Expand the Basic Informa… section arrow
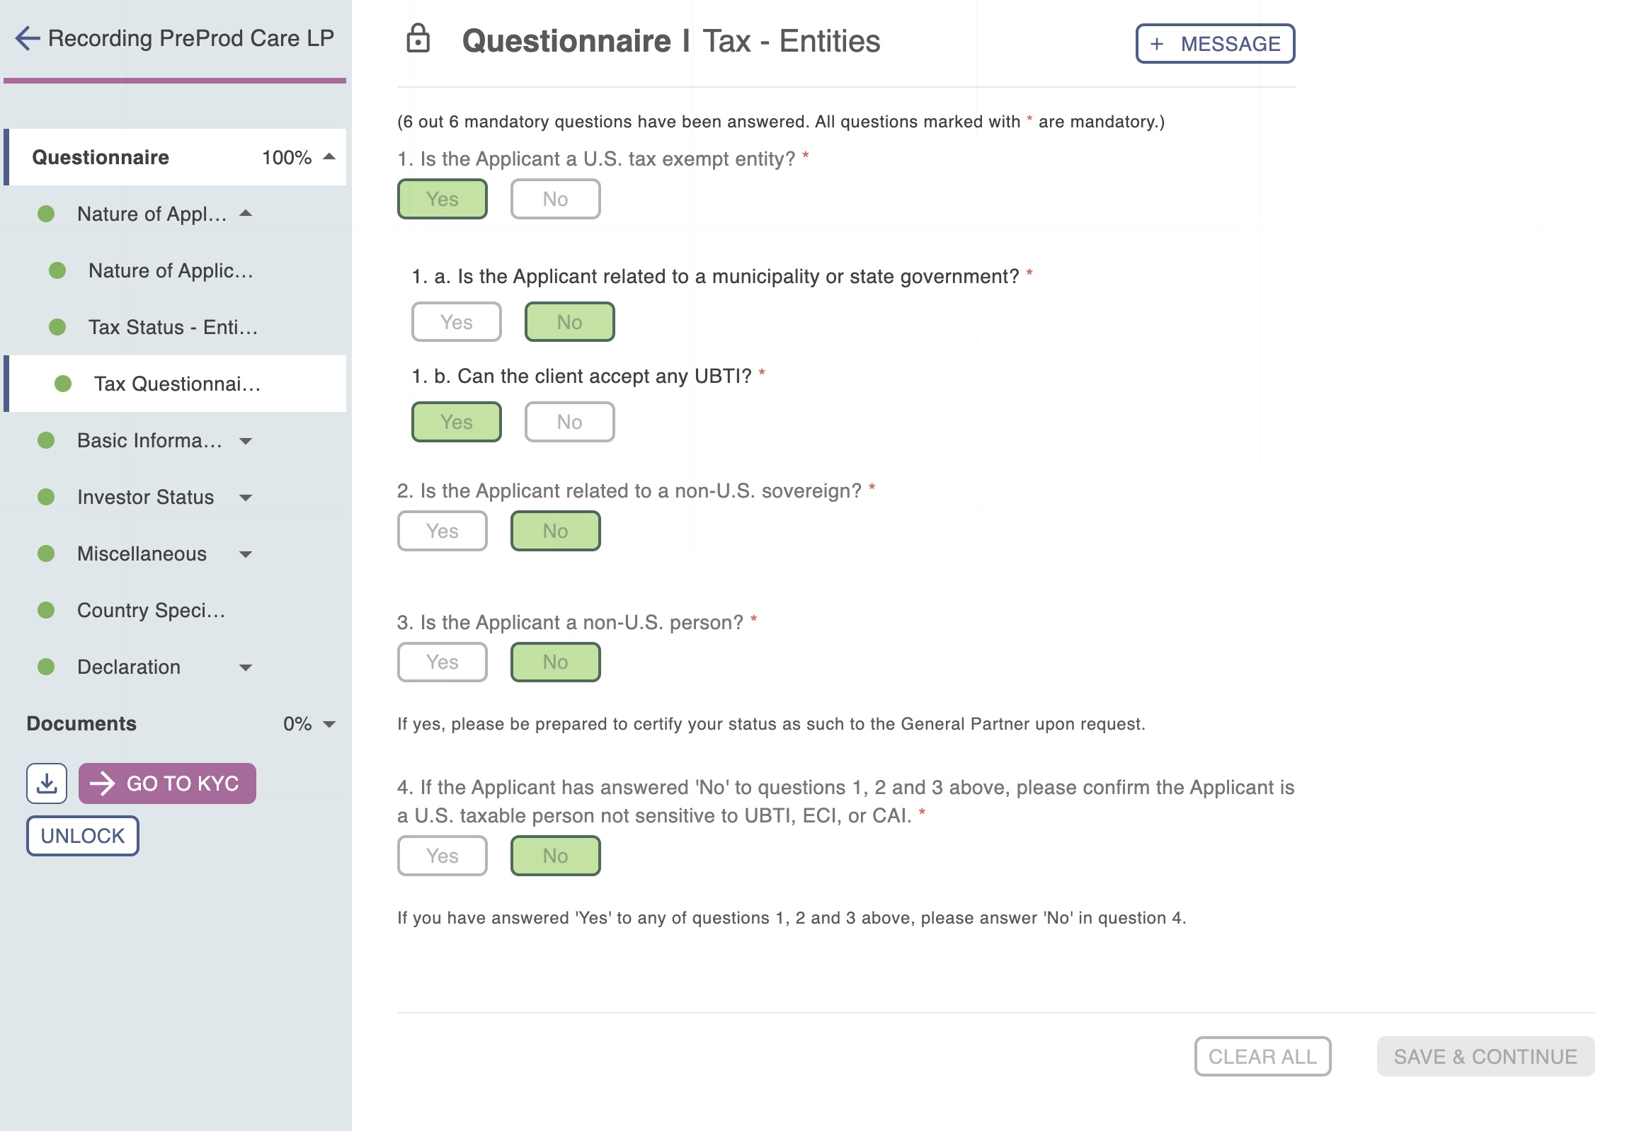The width and height of the screenshot is (1644, 1131). 245,441
